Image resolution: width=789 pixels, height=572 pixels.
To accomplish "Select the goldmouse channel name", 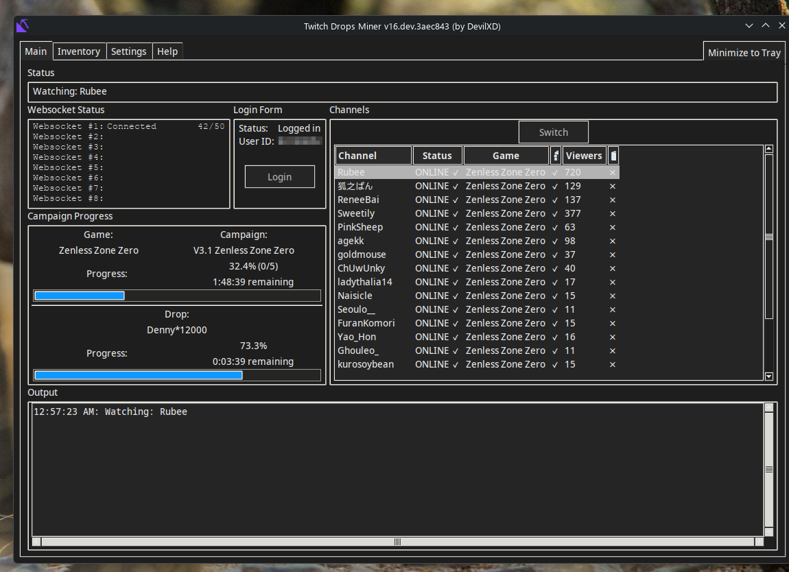I will [362, 255].
